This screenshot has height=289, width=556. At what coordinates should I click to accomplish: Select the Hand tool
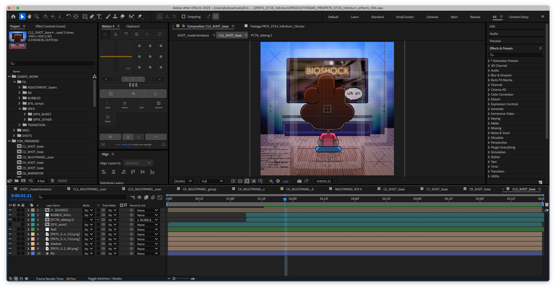(x=29, y=17)
